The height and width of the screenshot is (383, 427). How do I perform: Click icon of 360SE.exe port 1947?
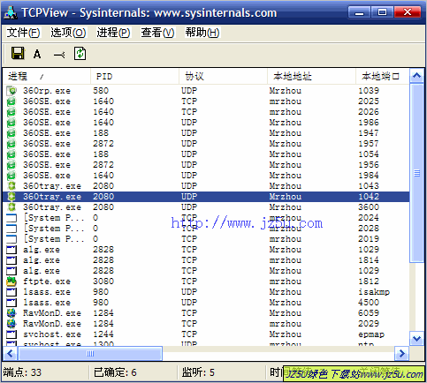11,133
